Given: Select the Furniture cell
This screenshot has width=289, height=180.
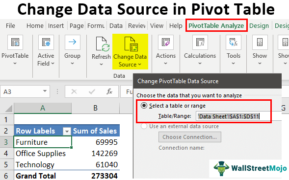Looking at the screenshot, I should tap(43, 142).
